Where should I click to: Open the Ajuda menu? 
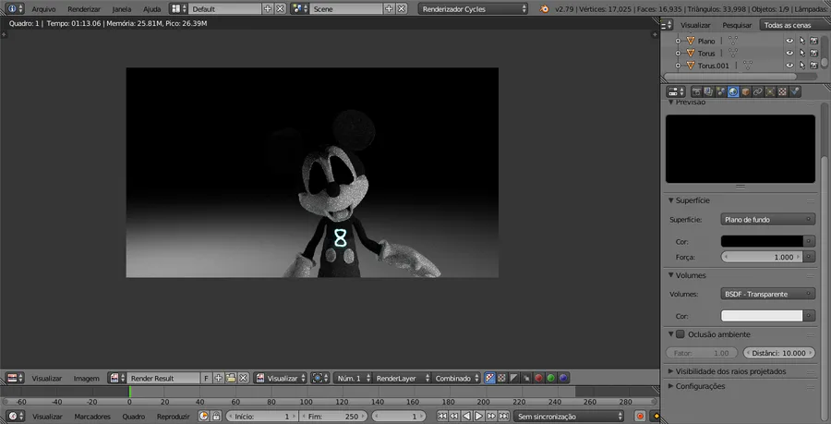click(152, 9)
